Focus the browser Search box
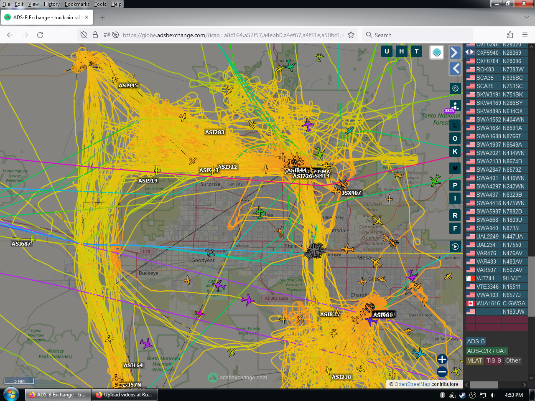The height and width of the screenshot is (401, 535). coord(418,35)
